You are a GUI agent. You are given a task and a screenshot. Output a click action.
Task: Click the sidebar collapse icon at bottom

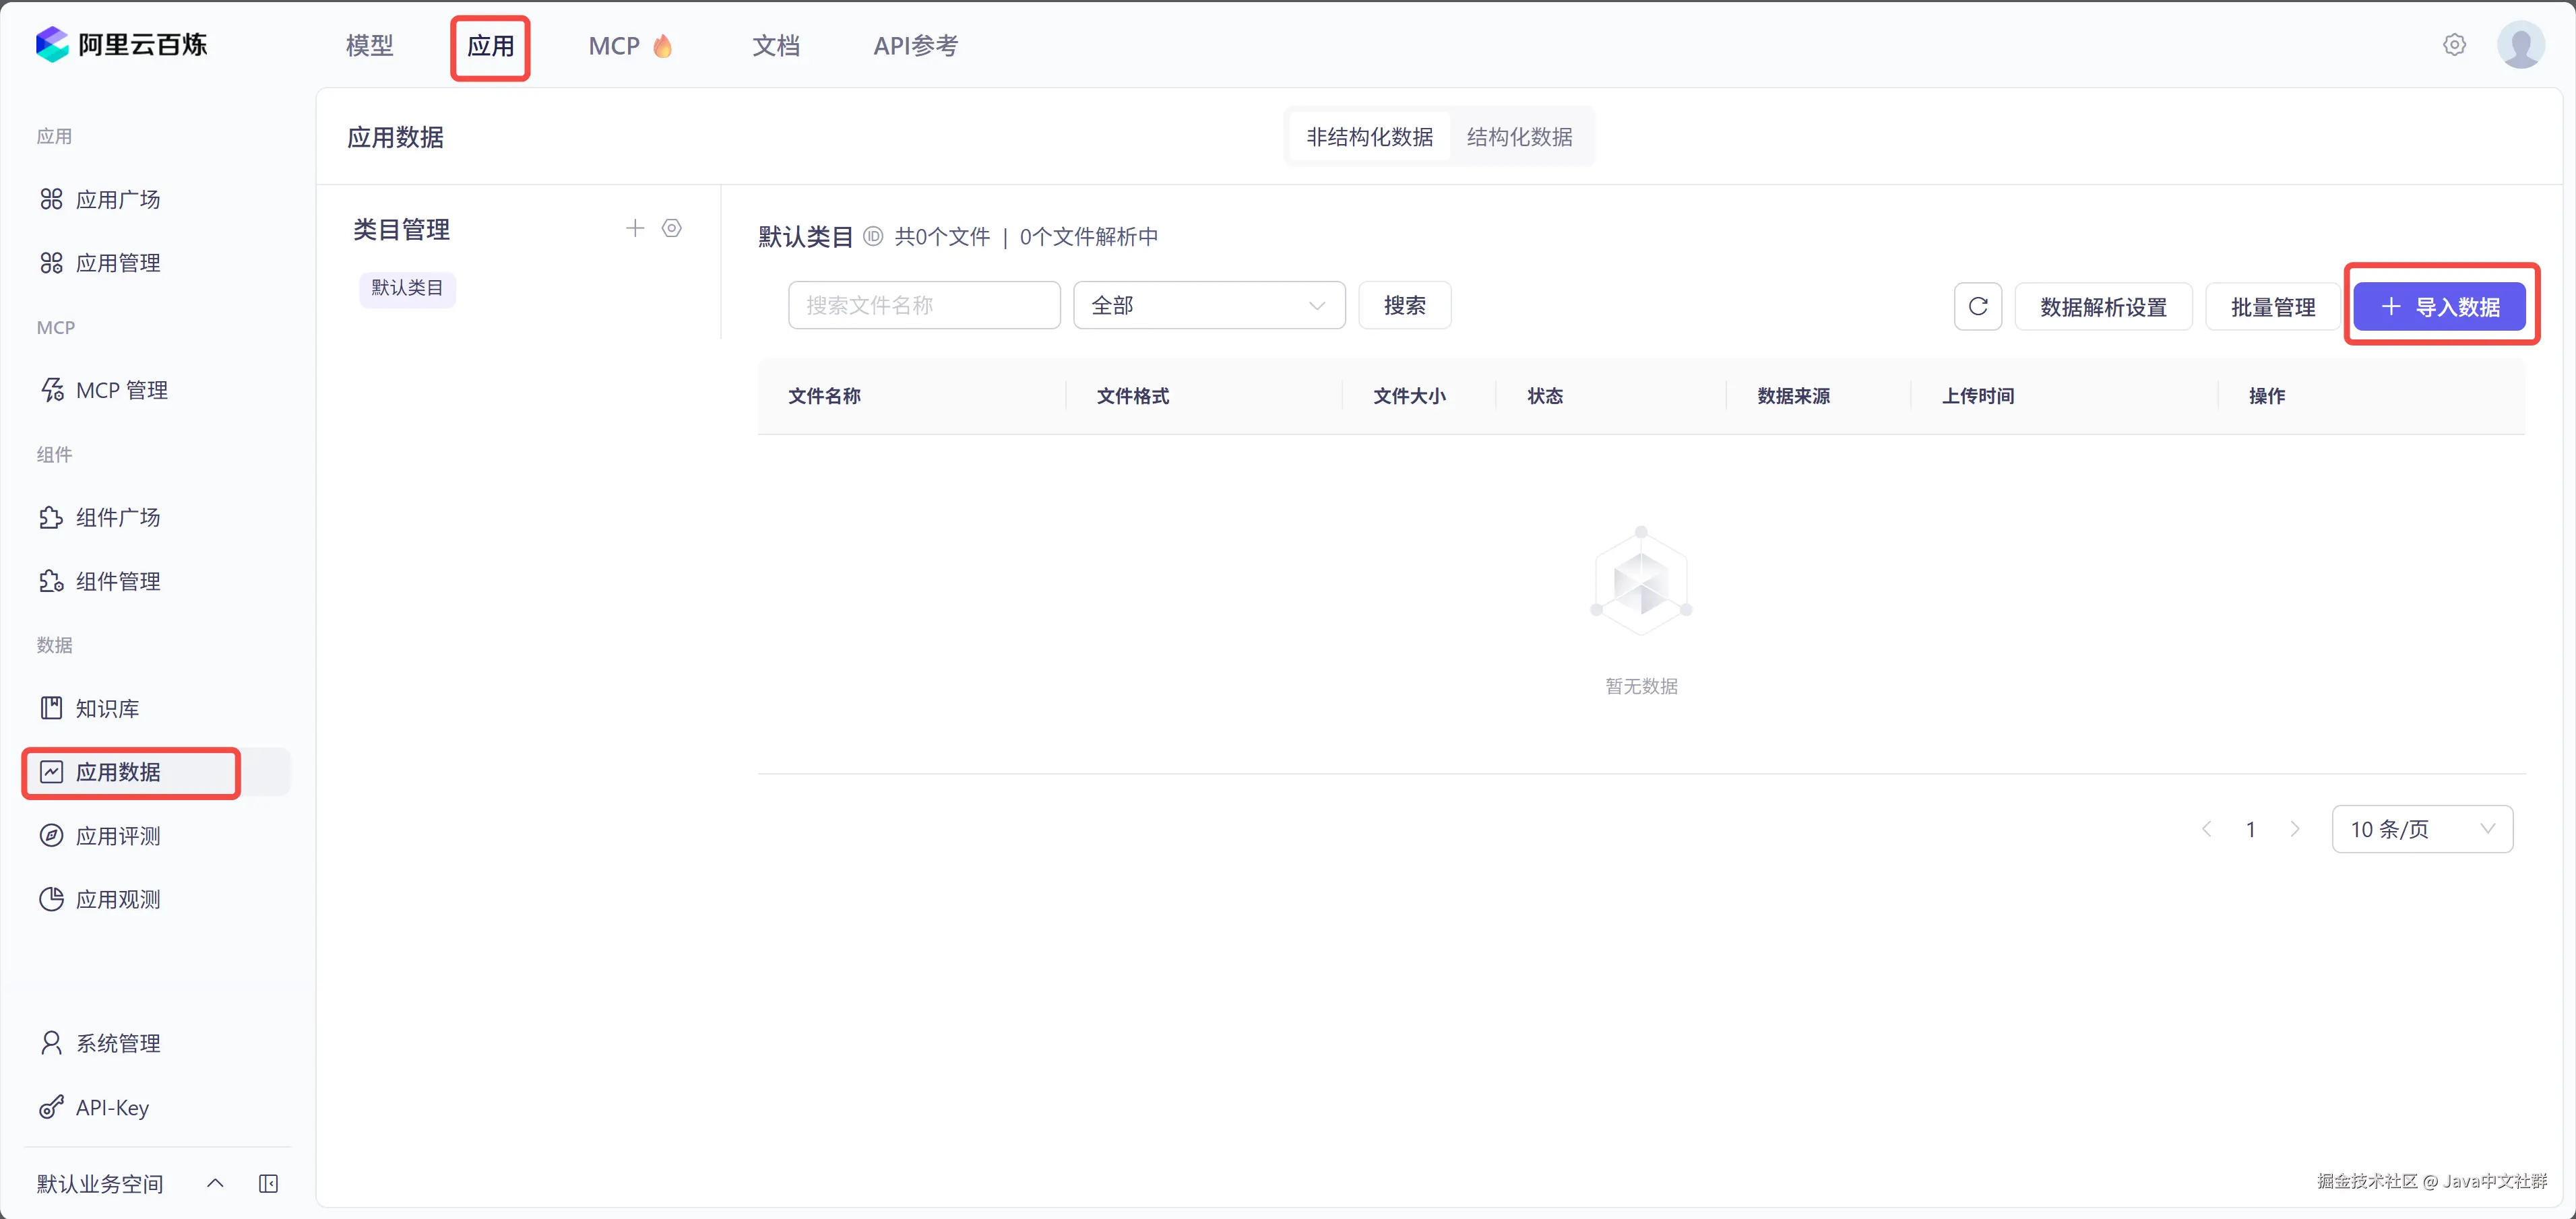pyautogui.click(x=268, y=1184)
